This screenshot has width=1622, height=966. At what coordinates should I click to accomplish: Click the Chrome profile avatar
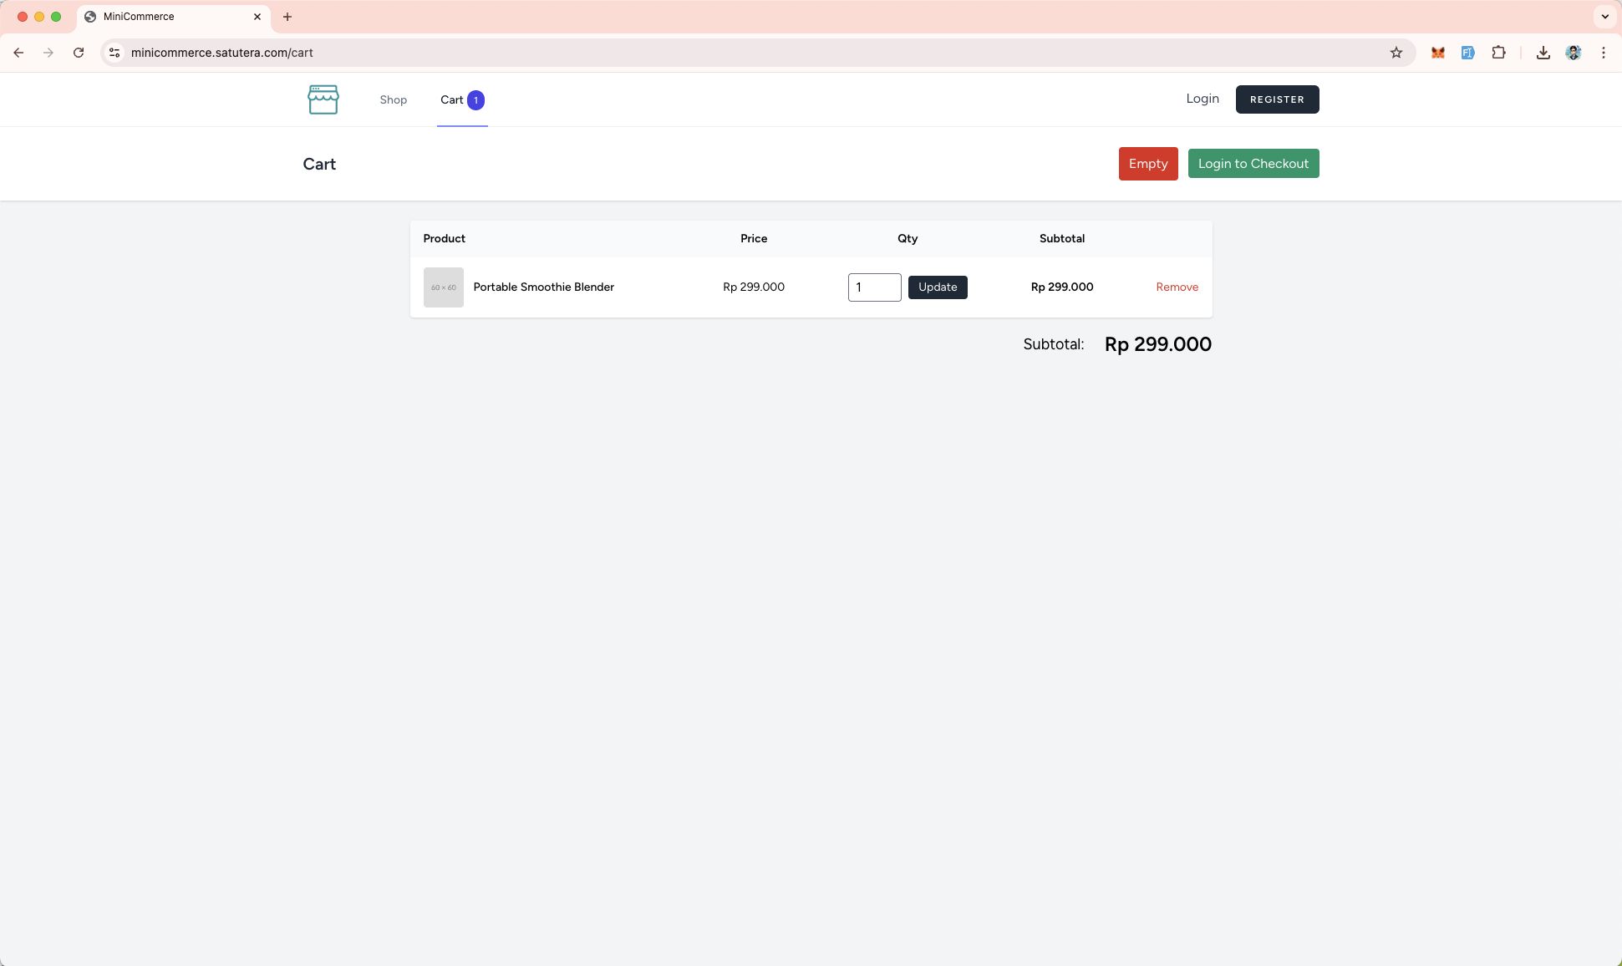[x=1573, y=53]
